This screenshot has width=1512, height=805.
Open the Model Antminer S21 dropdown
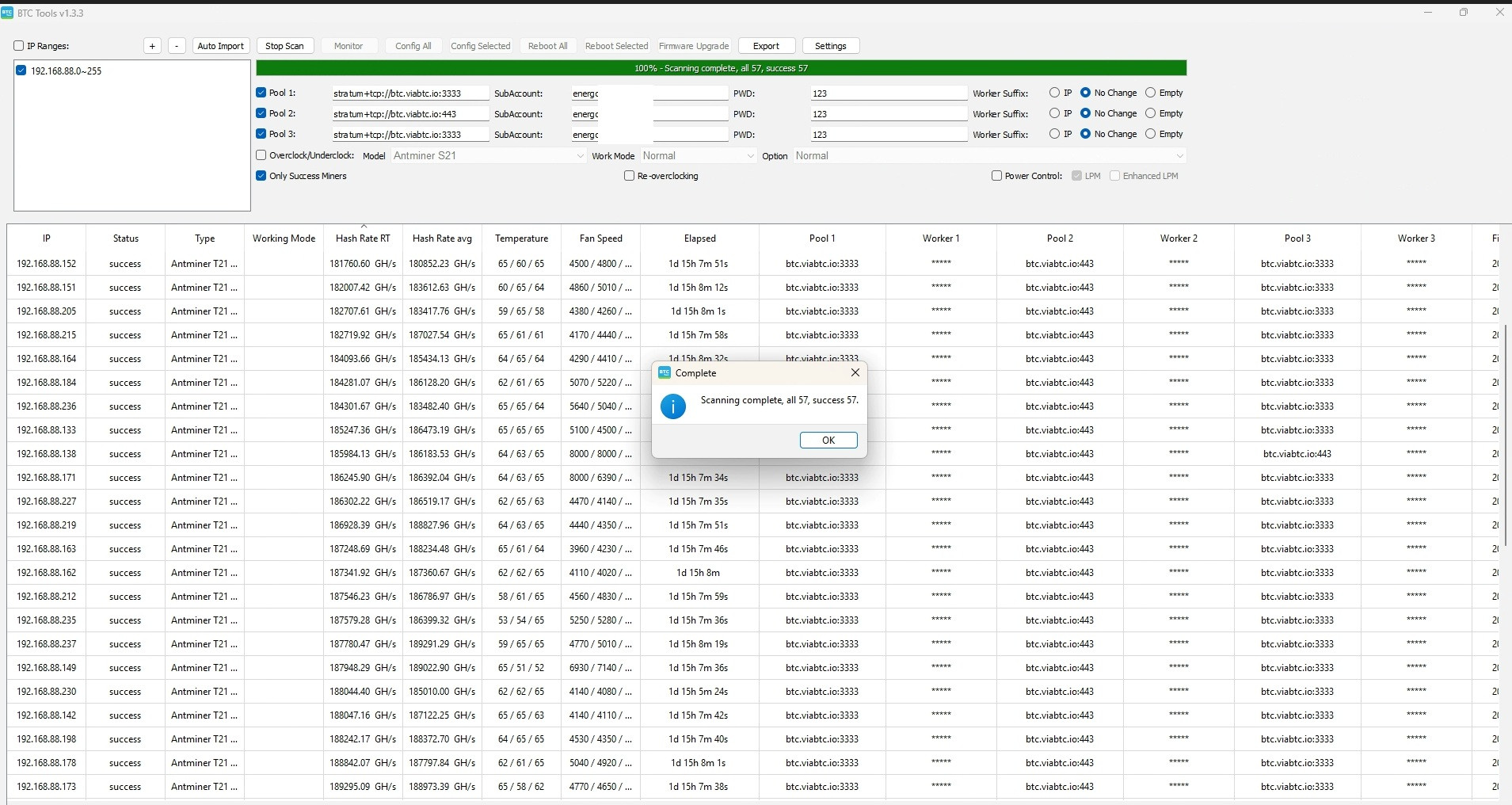(488, 156)
